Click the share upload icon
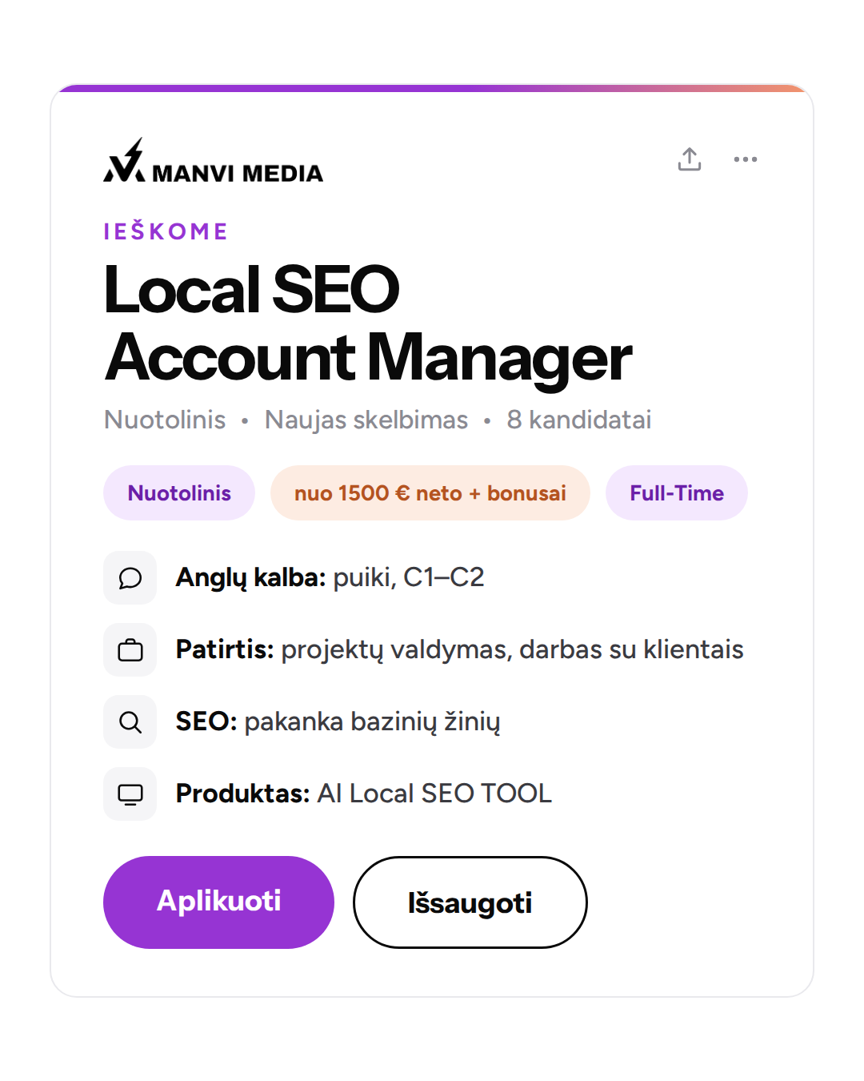 690,159
